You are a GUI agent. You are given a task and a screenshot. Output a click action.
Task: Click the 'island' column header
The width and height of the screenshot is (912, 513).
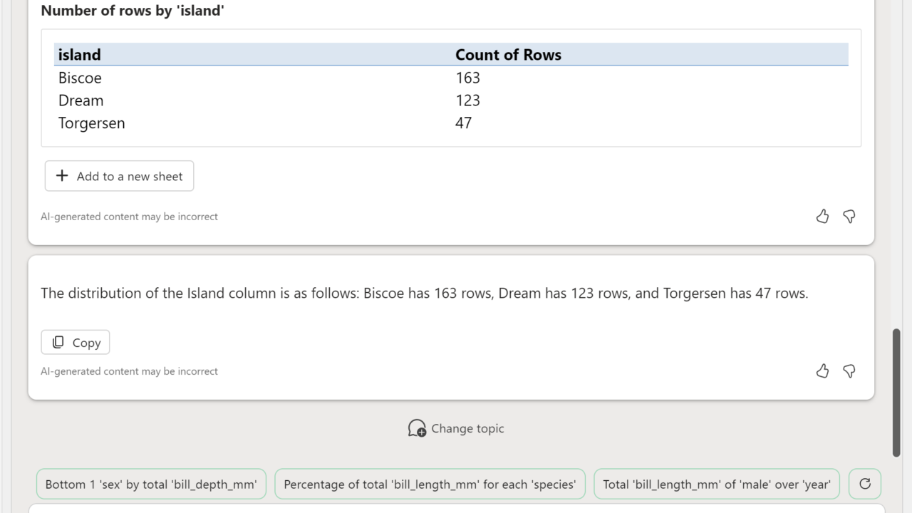80,55
